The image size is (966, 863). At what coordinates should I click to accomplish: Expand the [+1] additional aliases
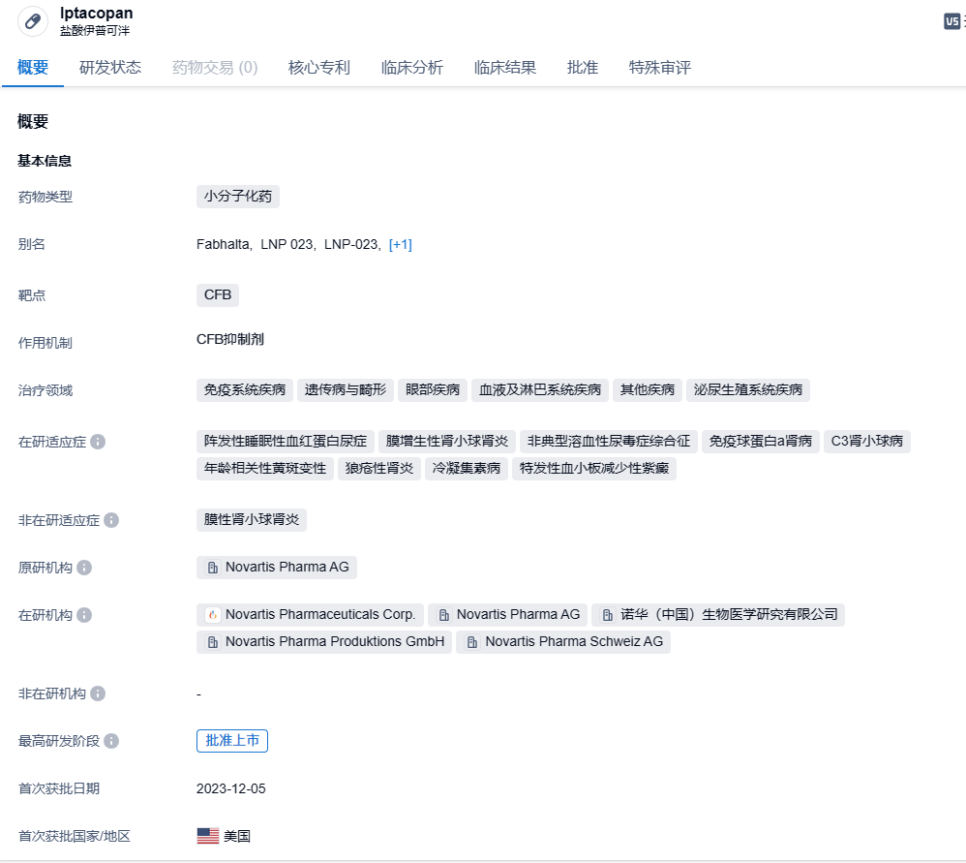point(400,245)
